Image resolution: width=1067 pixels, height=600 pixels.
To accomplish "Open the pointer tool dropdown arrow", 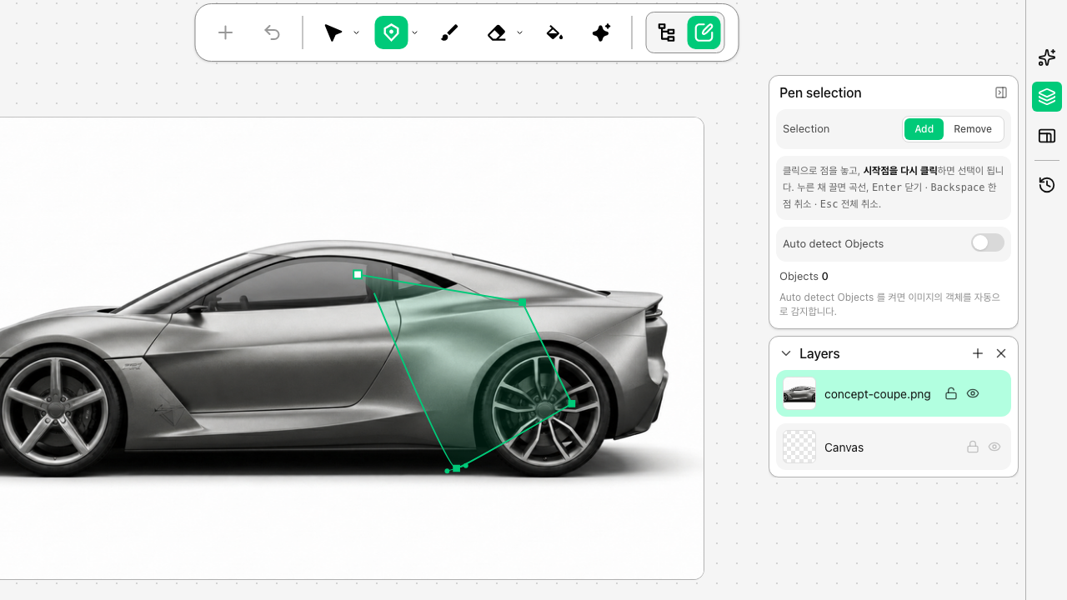I will click(356, 32).
